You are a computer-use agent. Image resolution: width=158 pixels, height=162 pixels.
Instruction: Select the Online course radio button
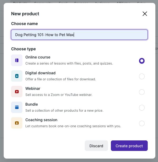point(142,61)
